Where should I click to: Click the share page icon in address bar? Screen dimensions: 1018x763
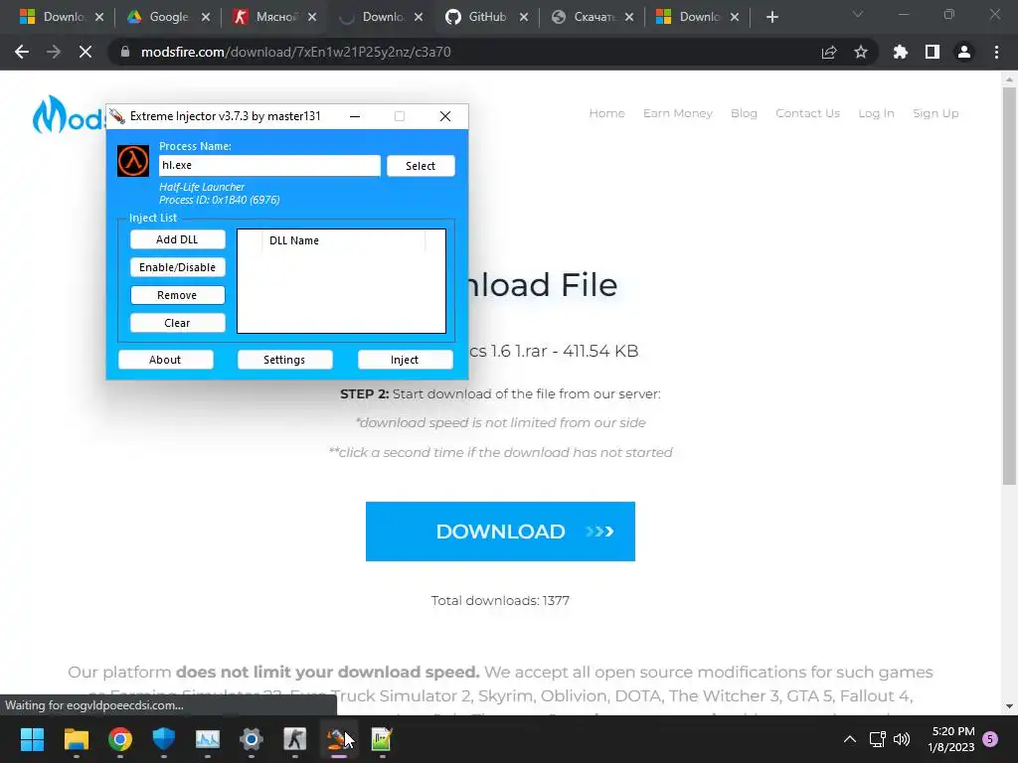click(x=829, y=52)
